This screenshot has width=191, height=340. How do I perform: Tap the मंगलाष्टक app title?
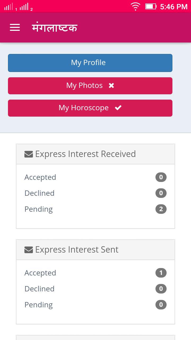[x=55, y=28]
